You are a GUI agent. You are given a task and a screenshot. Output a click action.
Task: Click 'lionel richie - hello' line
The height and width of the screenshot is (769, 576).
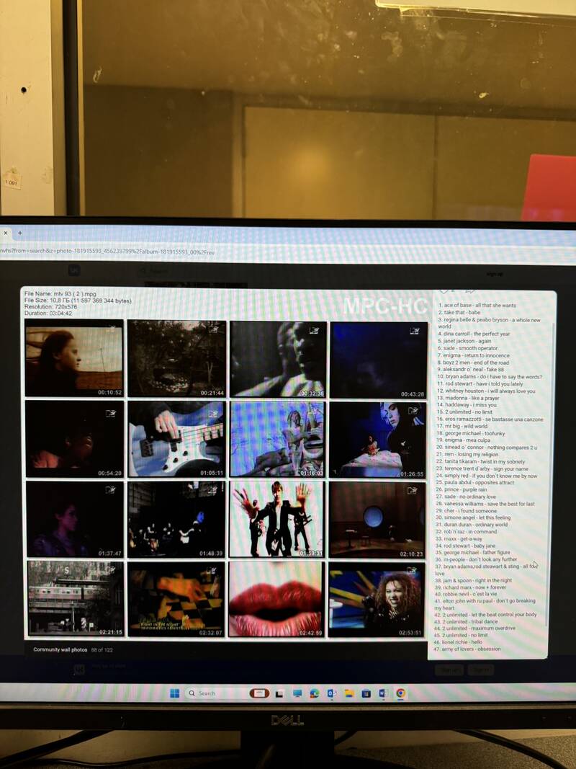[458, 642]
